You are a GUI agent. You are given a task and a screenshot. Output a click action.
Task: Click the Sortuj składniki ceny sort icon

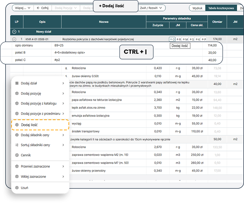17,145
